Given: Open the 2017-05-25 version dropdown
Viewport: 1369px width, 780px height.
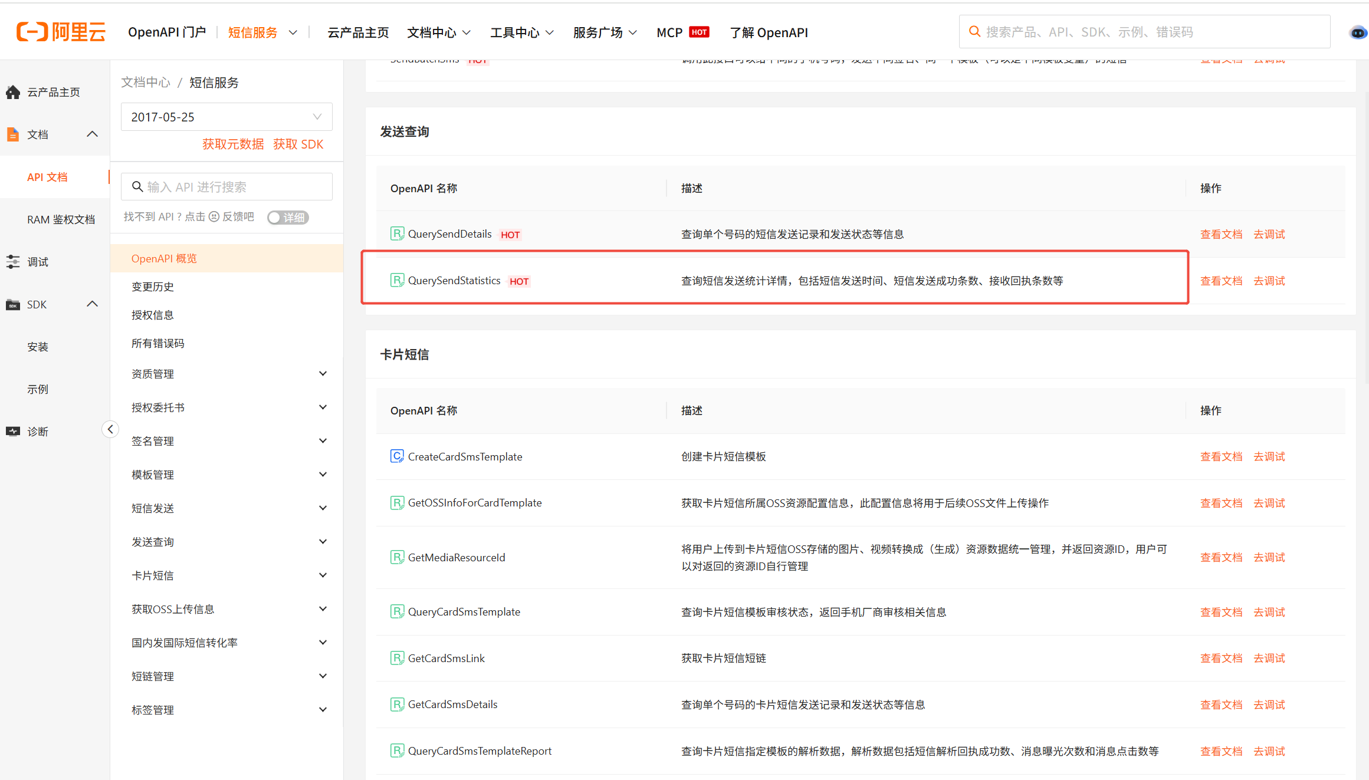Looking at the screenshot, I should (226, 117).
